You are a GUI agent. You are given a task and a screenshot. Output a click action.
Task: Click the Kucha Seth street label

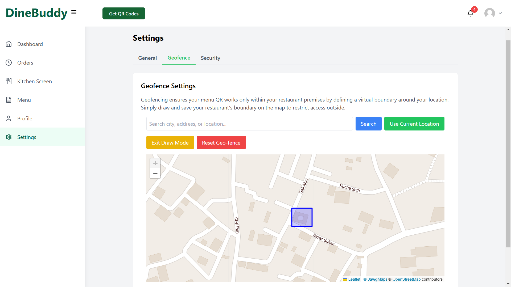coord(349,188)
